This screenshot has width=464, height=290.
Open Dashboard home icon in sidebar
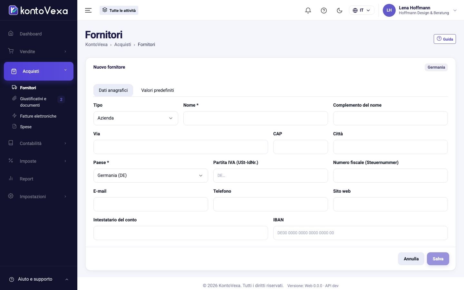tap(11, 34)
